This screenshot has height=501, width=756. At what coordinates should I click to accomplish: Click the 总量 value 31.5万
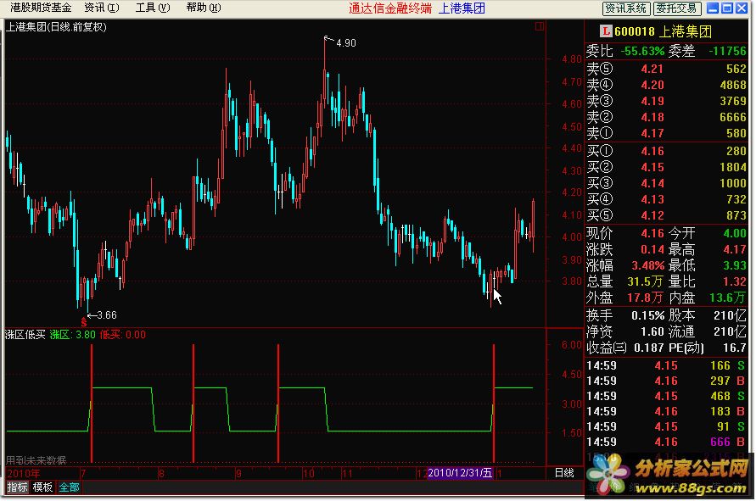coord(645,281)
